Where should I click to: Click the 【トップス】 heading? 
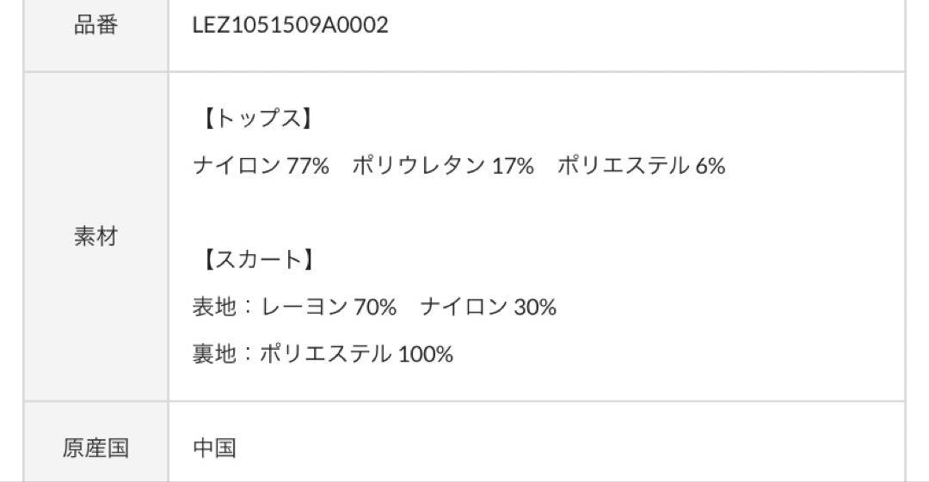point(257,119)
